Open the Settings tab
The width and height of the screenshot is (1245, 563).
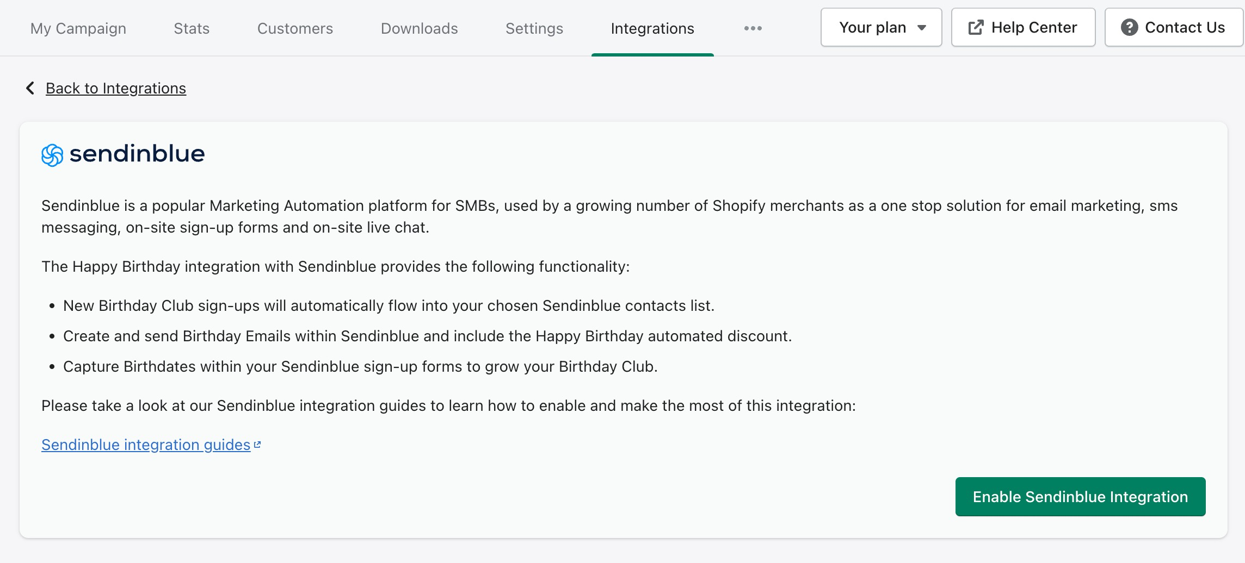534,28
